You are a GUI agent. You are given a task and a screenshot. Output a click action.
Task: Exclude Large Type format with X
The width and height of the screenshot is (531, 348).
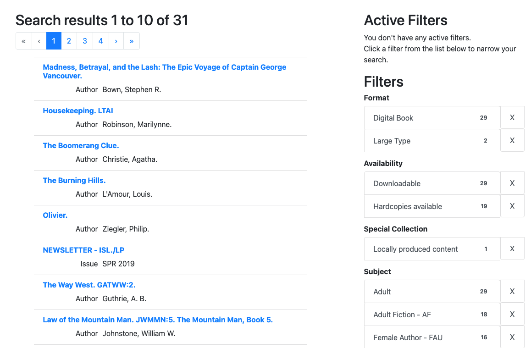pyautogui.click(x=512, y=140)
